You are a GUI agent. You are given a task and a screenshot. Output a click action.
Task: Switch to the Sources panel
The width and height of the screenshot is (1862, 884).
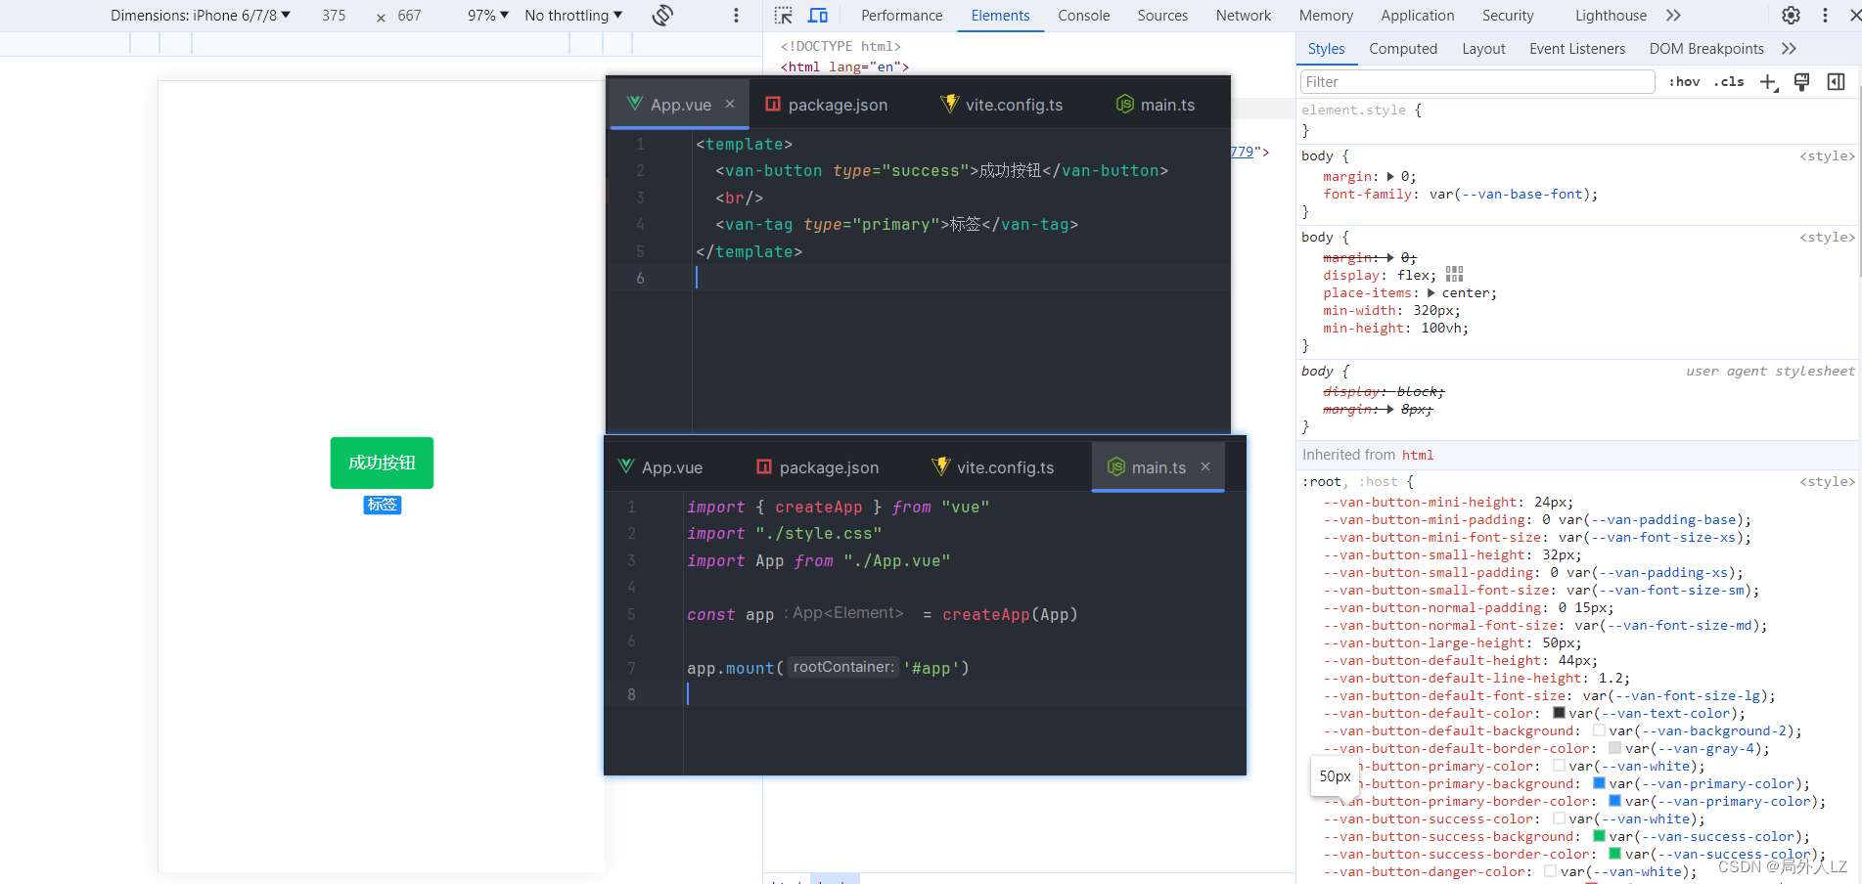click(x=1162, y=16)
